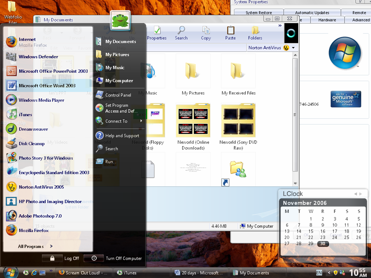This screenshot has width=371, height=278.
Task: Expand hidden system tray icons
Action: click(329, 273)
